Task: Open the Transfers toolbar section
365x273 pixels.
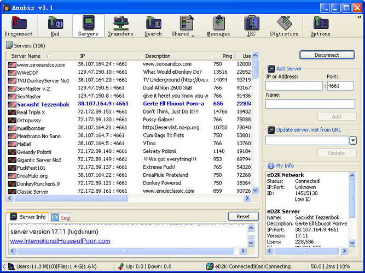Action: [x=120, y=23]
